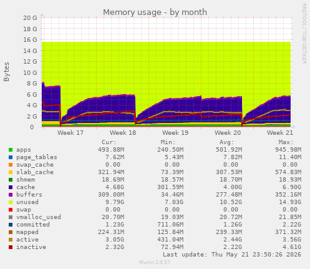Click the inactive max value 4.61G
This screenshot has height=269, width=310.
point(292,247)
